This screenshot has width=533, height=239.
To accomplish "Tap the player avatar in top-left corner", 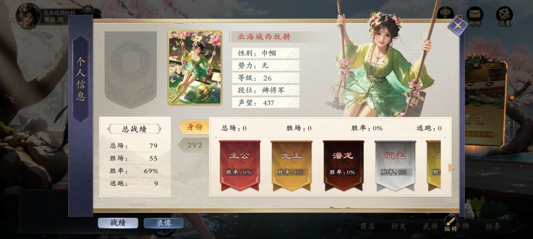I will point(29,16).
